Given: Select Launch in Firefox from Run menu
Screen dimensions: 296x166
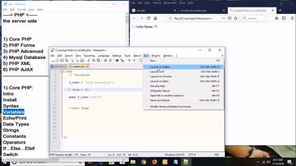Looking at the screenshot, I should 183,67.
